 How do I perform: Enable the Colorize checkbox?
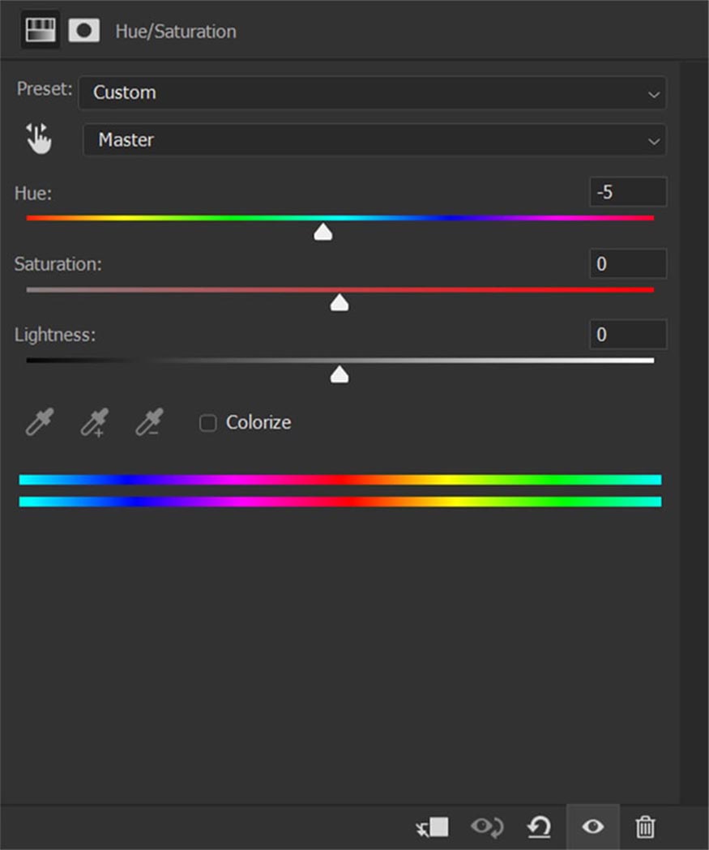coord(208,423)
